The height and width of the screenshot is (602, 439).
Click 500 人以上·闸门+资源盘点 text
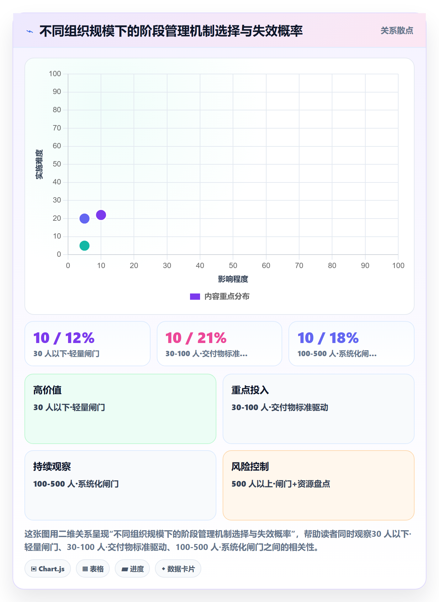point(281,484)
